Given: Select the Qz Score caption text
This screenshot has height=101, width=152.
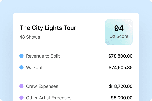Looking at the screenshot, I should pyautogui.click(x=119, y=36).
